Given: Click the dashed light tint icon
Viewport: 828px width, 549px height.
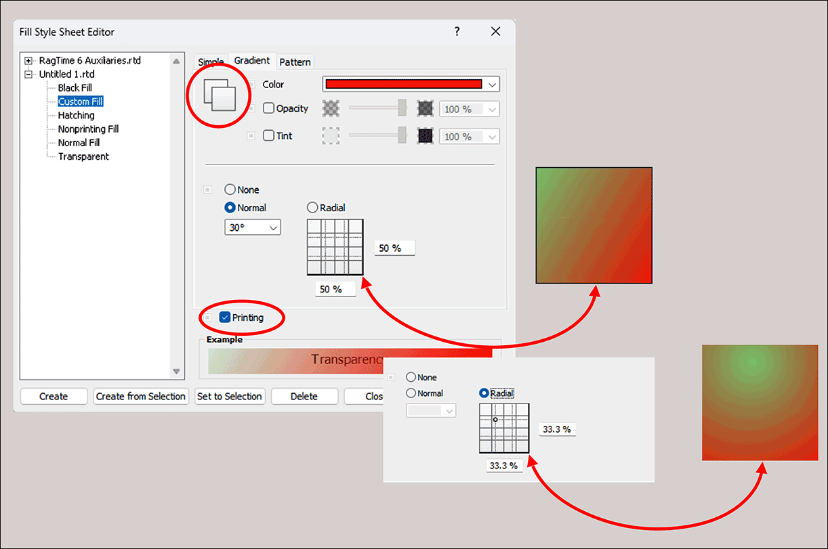Looking at the screenshot, I should 331,136.
